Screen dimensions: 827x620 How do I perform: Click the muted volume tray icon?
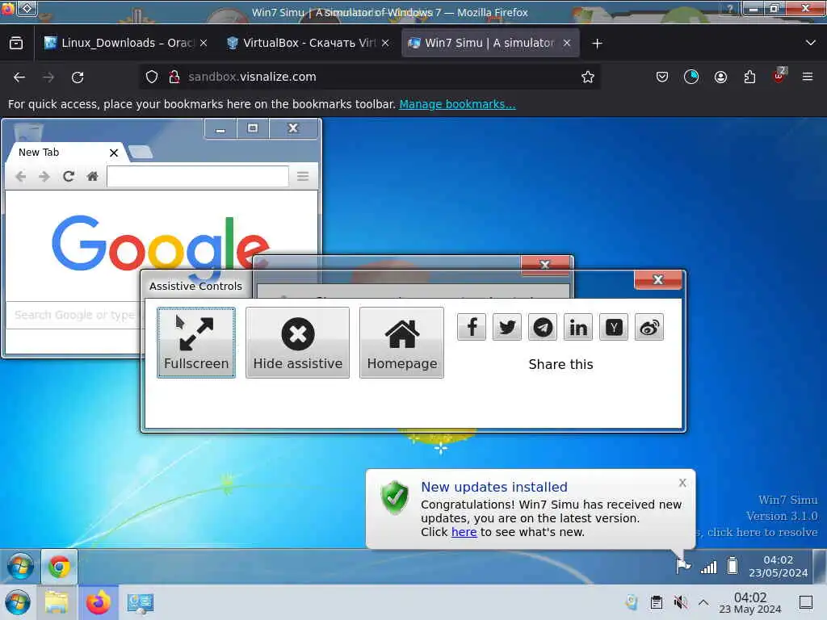coord(680,602)
